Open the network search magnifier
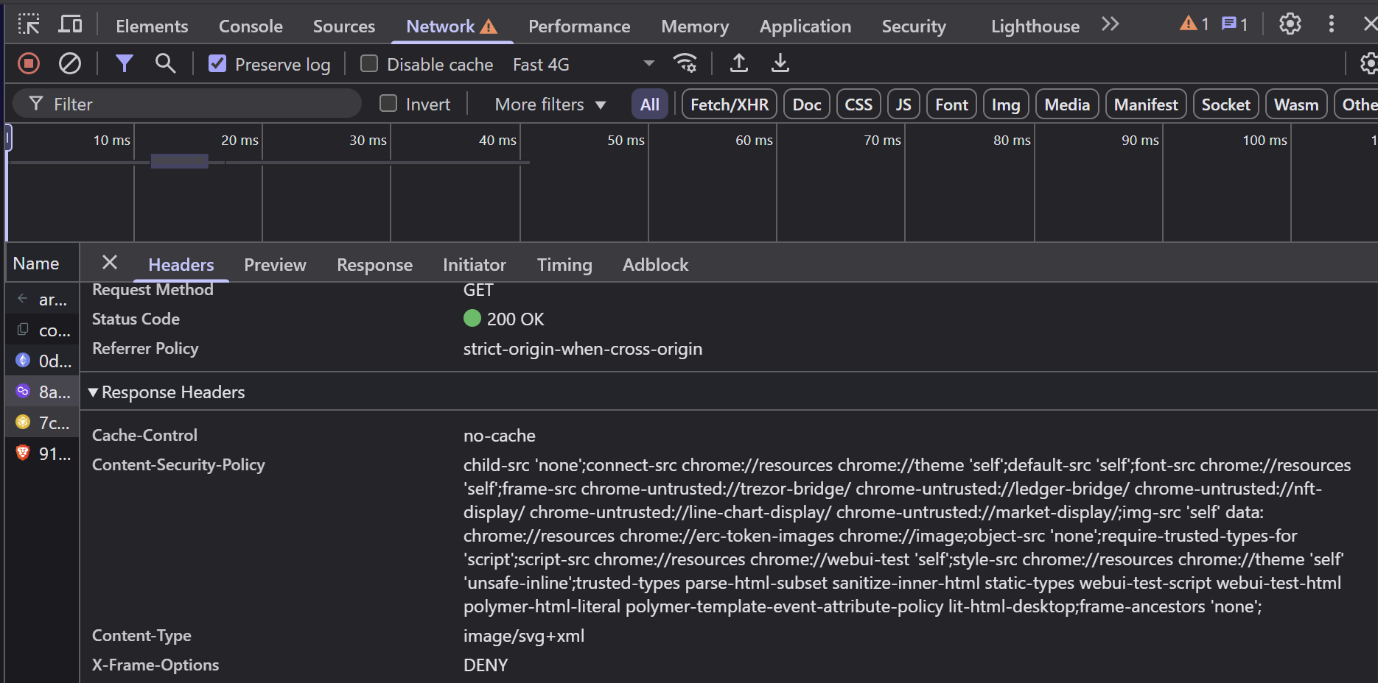 [165, 64]
